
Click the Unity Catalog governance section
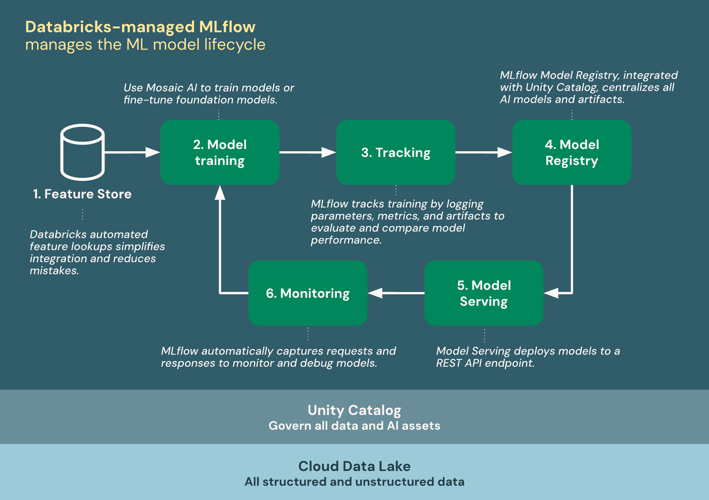tap(354, 420)
